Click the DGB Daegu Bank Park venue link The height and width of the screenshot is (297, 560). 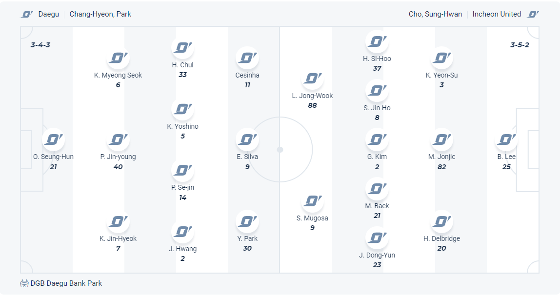pyautogui.click(x=66, y=283)
